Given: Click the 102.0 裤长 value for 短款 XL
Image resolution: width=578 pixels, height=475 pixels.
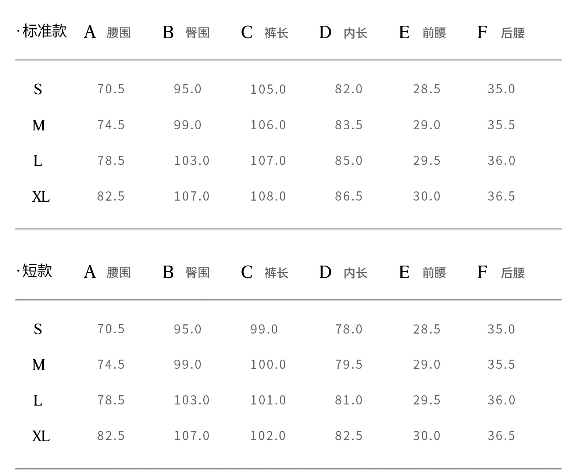Looking at the screenshot, I should [268, 436].
